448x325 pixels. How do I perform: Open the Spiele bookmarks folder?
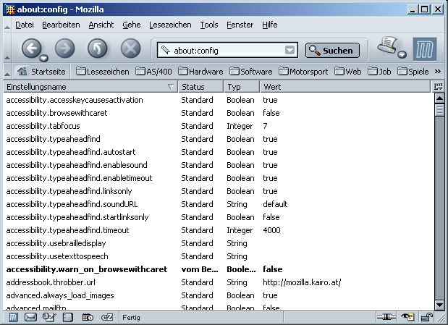click(413, 72)
